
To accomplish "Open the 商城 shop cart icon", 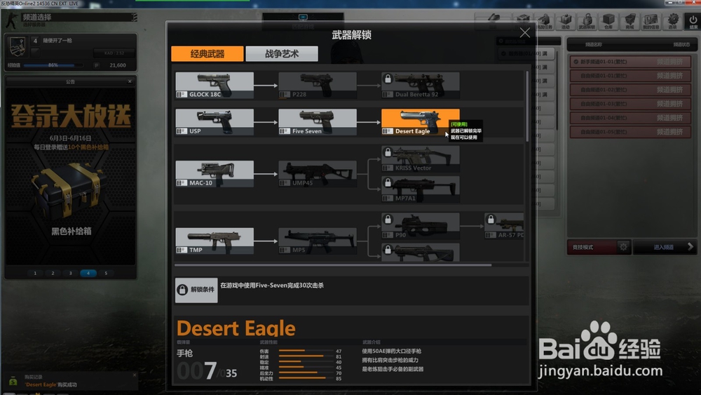I will coord(629,21).
